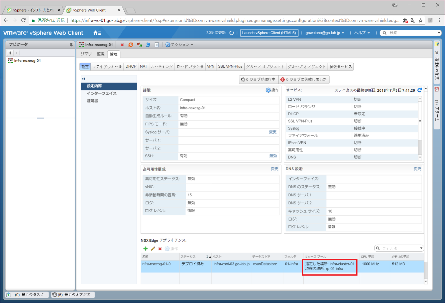This screenshot has width=445, height=303.
Task: Click the redeploy edge arrows icon
Action: [139, 45]
